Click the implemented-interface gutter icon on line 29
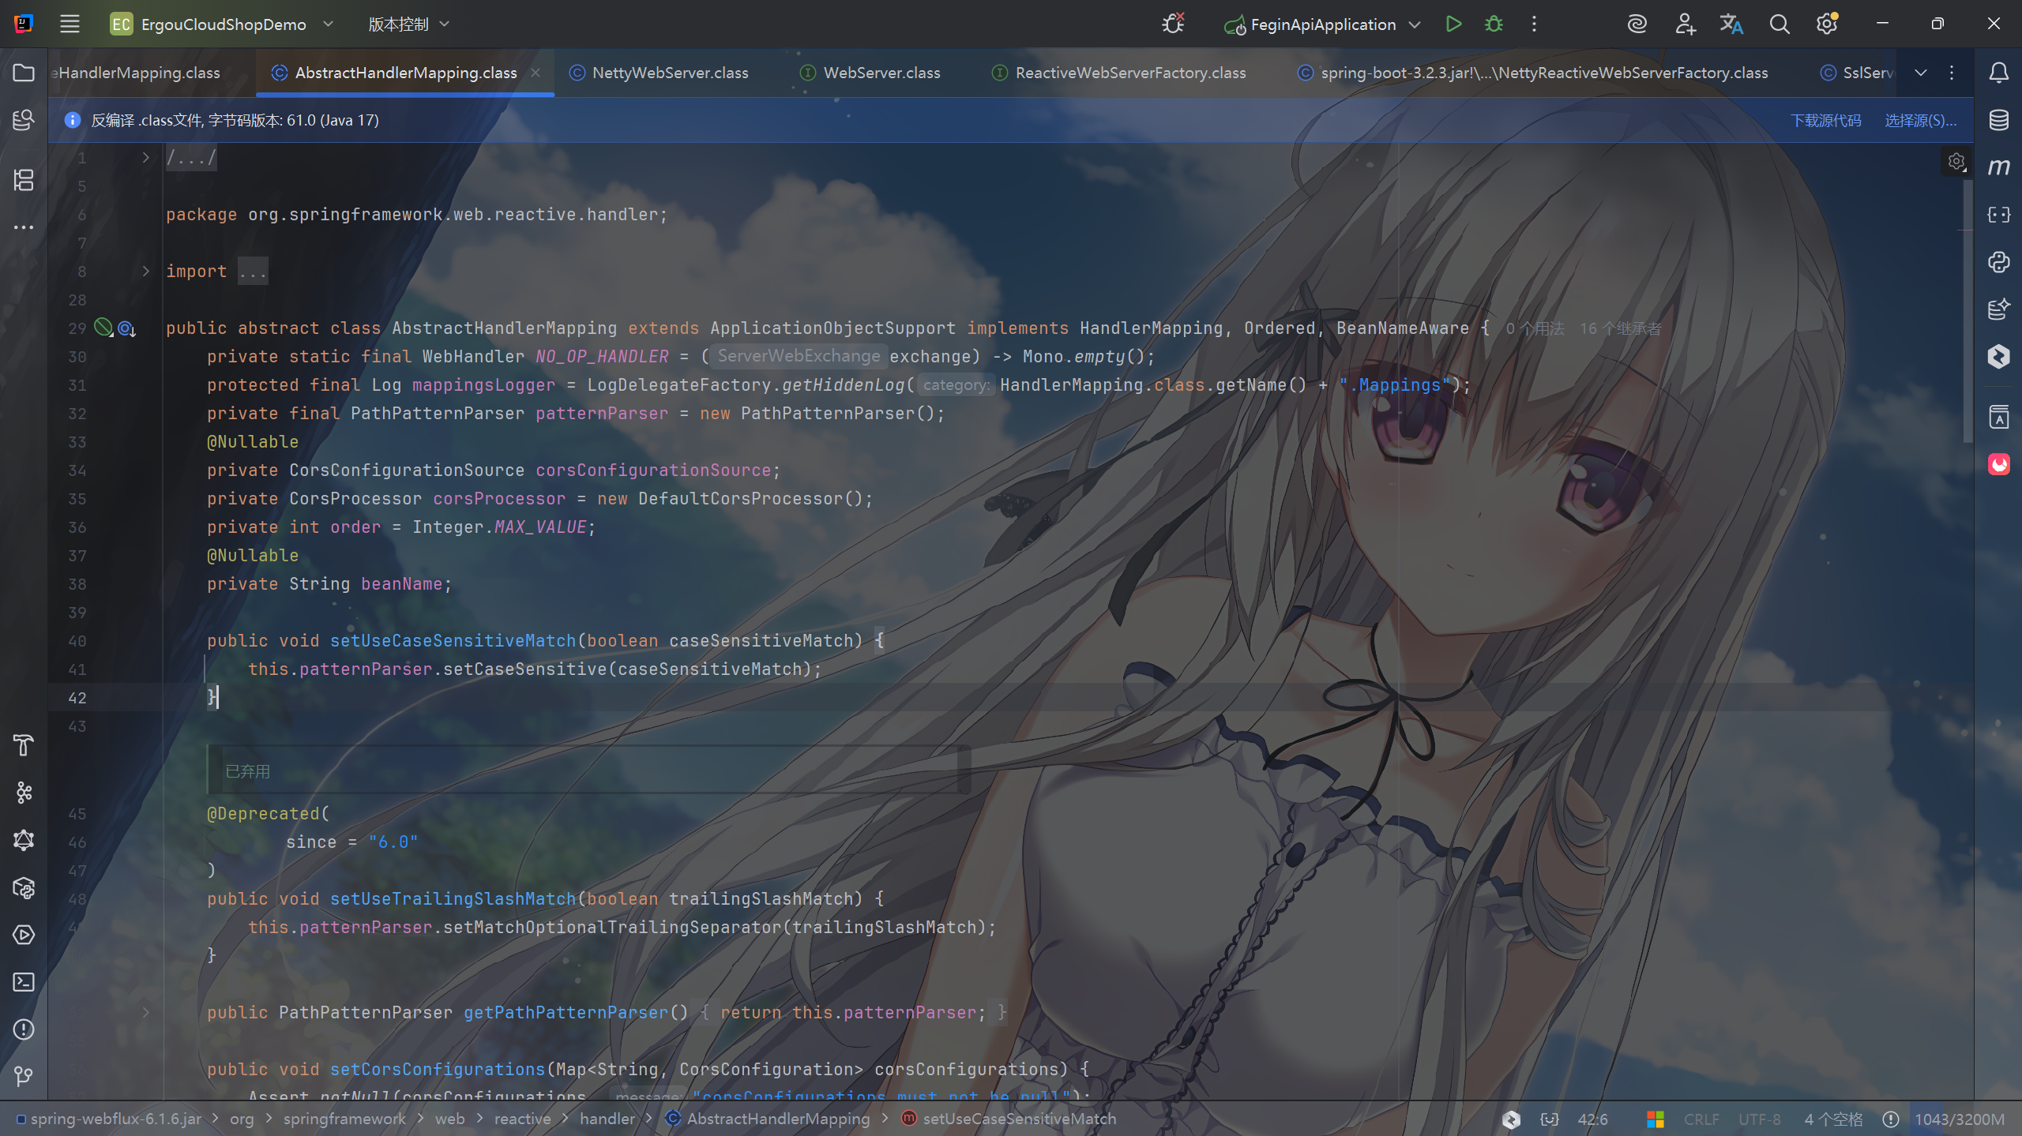This screenshot has width=2022, height=1136. click(x=126, y=328)
